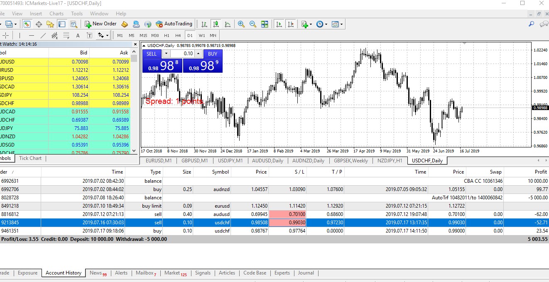Switch chart to bar chart mode

click(x=204, y=24)
